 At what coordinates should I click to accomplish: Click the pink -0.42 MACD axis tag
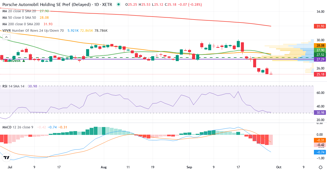(320, 145)
